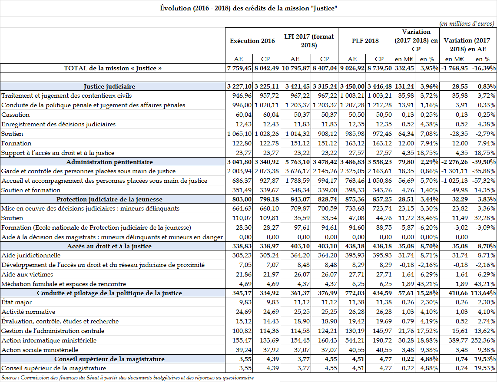Click the "TOTAL de la mission « Justice »" row label
The height and width of the screenshot is (382, 497).
pyautogui.click(x=113, y=68)
